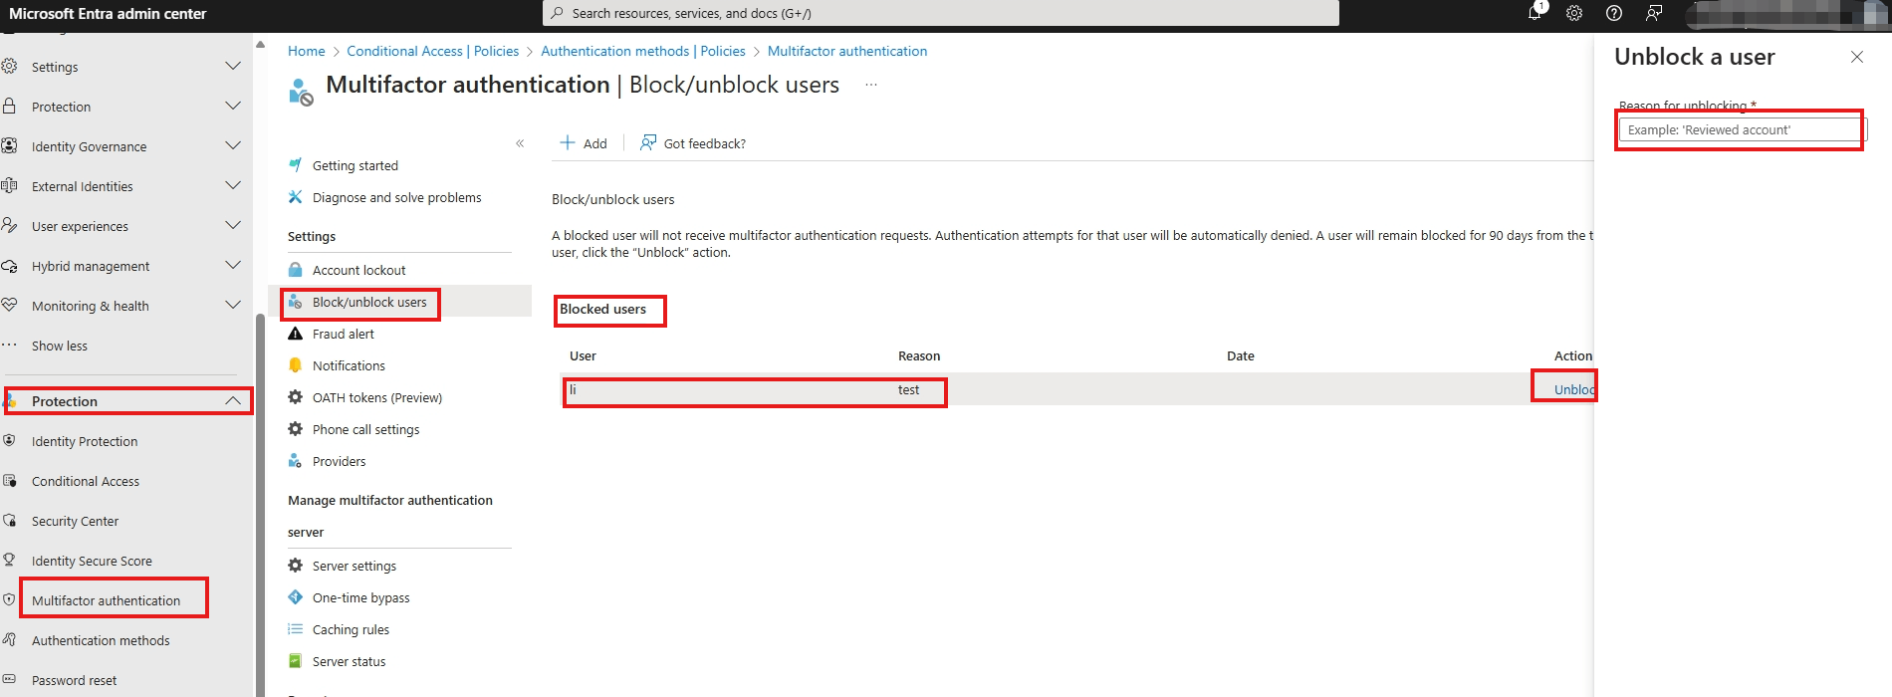Screen dimensions: 1892x697
Task: Click the Notifications bell icon in settings list
Action: (295, 365)
